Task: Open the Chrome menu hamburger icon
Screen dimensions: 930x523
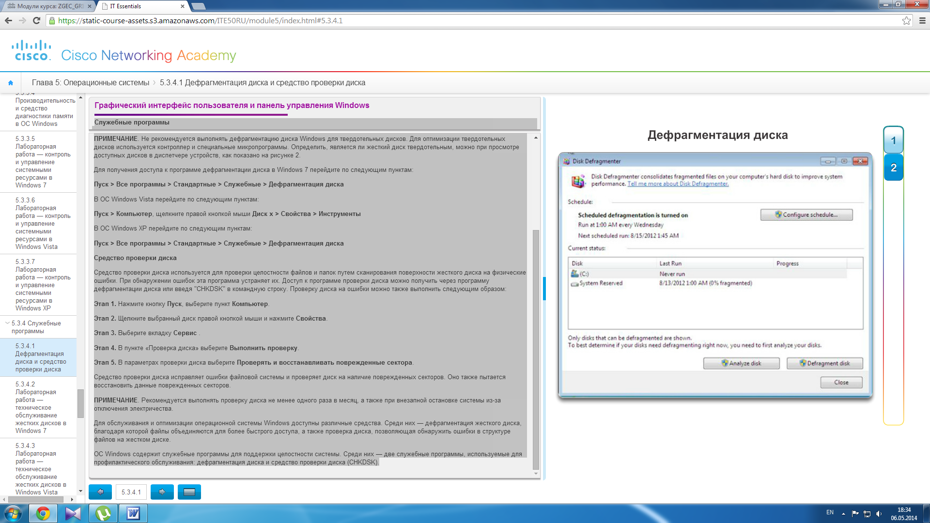Action: pyautogui.click(x=922, y=21)
